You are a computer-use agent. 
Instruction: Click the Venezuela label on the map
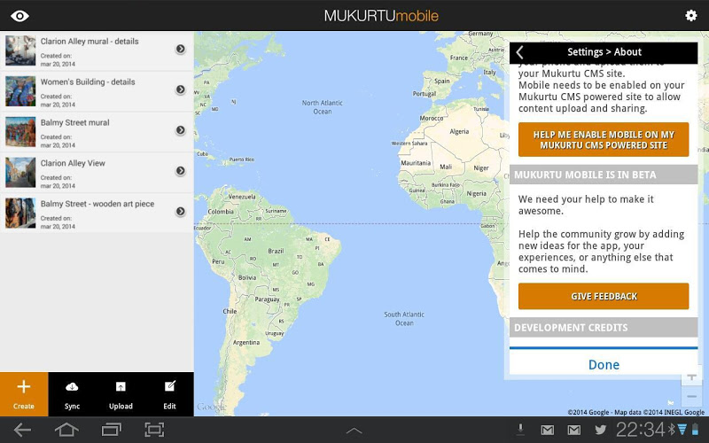tap(242, 197)
